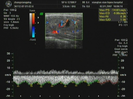The image size is (133, 99).
Task: Click the SV Angle 23 parameter
Action: click(x=12, y=19)
